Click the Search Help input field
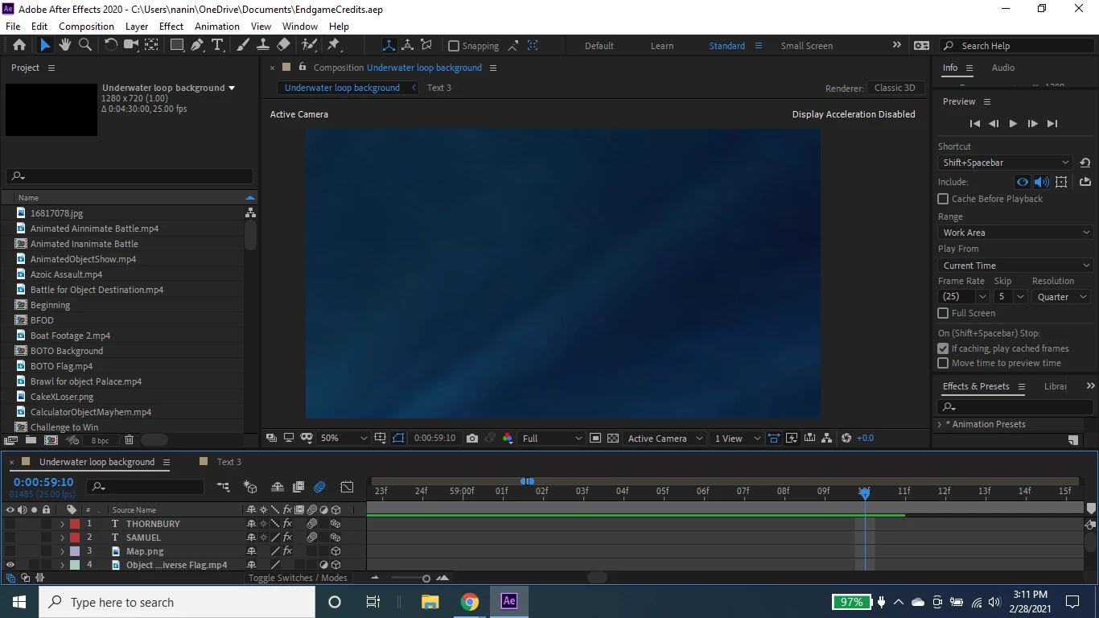 point(1019,46)
